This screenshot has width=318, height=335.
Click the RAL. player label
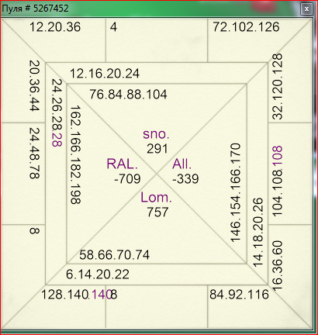122,164
